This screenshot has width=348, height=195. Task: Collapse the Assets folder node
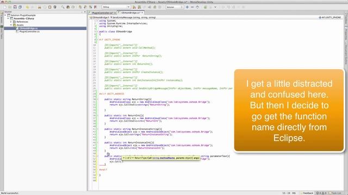click(x=11, y=25)
